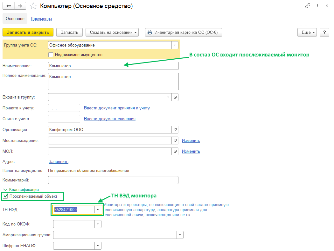
Task: Click the Принято к учету date field
Action: coord(64,108)
